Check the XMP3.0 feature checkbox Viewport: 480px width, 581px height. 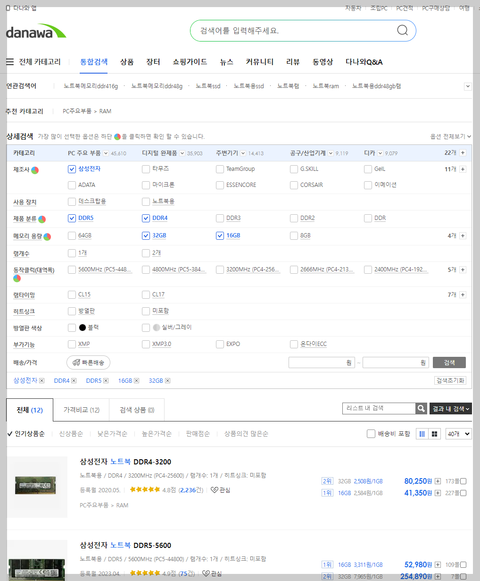pos(146,344)
